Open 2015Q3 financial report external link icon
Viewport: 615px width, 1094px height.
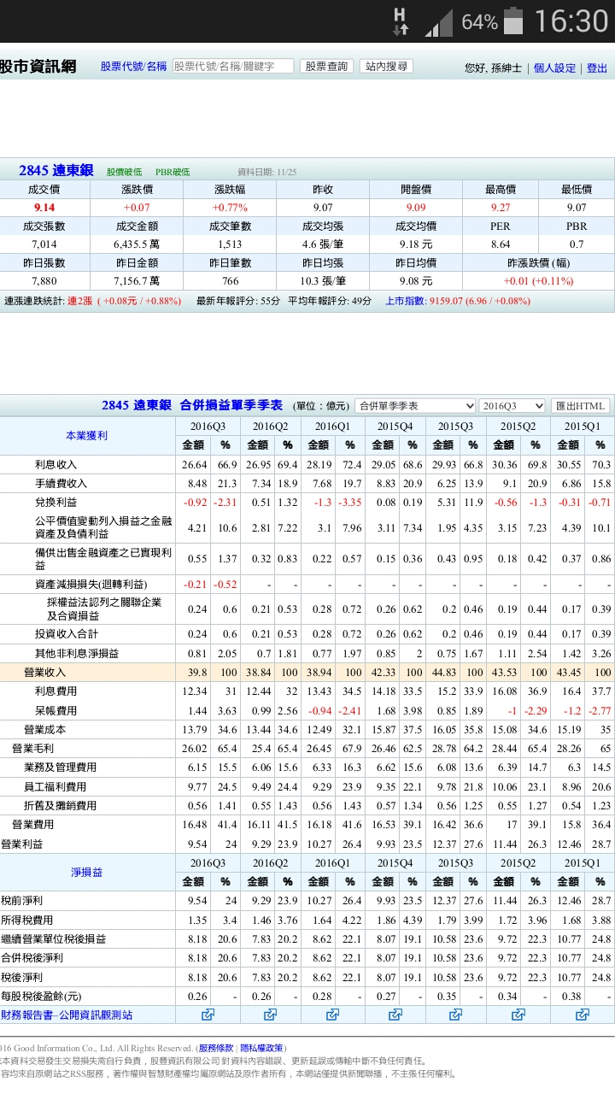pyautogui.click(x=455, y=1015)
